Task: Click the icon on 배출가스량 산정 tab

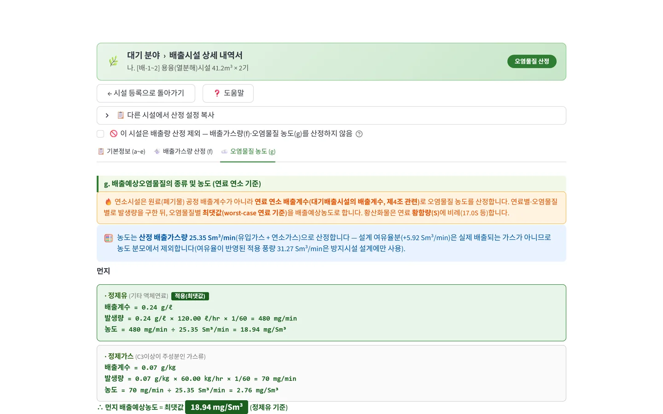Action: (x=157, y=151)
